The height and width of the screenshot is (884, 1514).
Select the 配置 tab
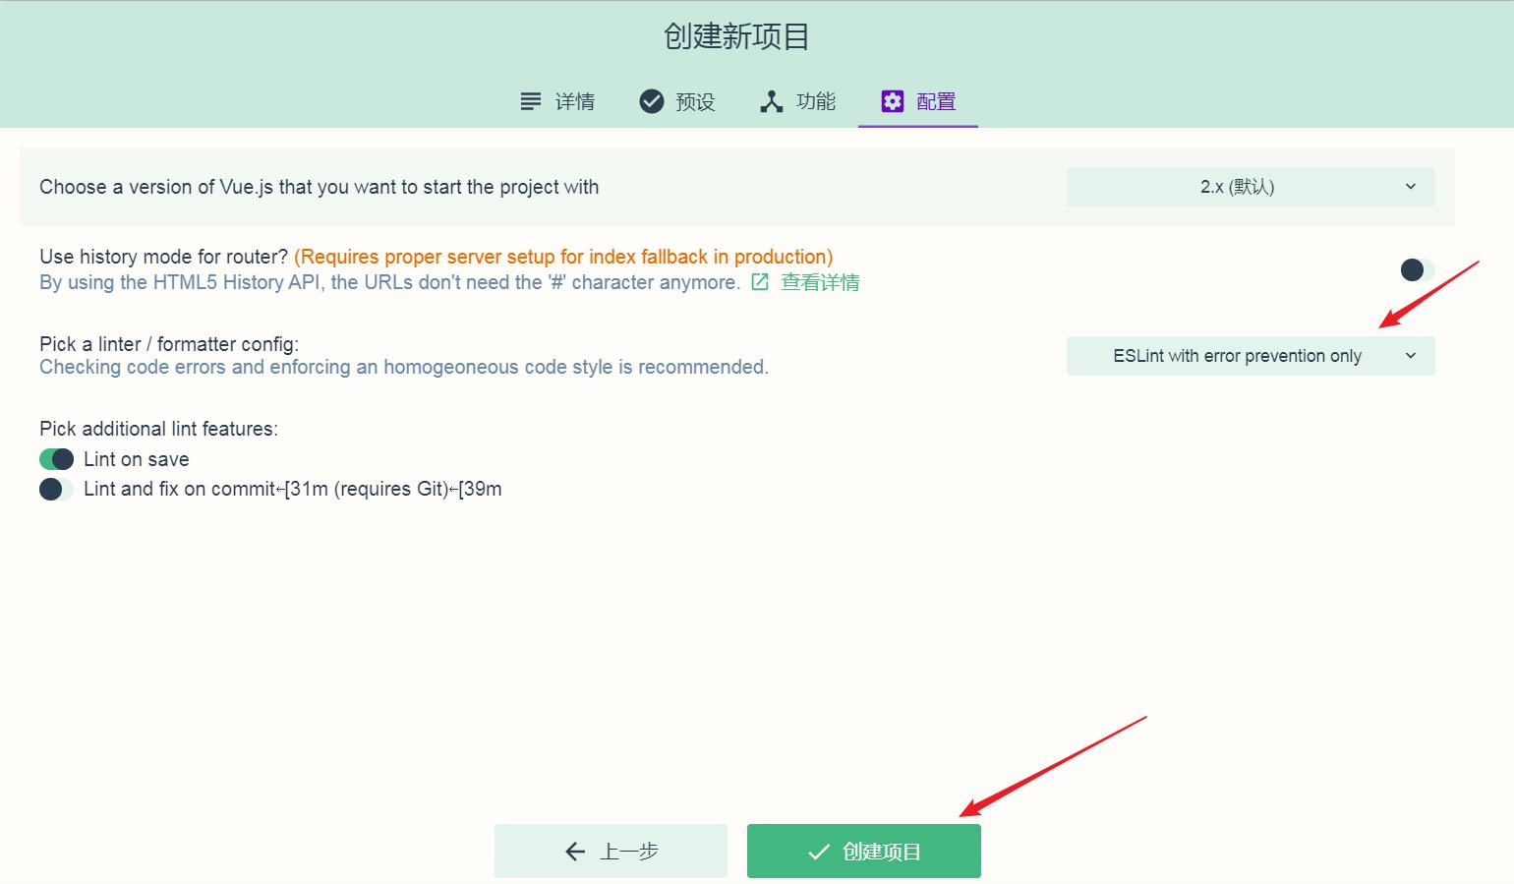pyautogui.click(x=918, y=101)
